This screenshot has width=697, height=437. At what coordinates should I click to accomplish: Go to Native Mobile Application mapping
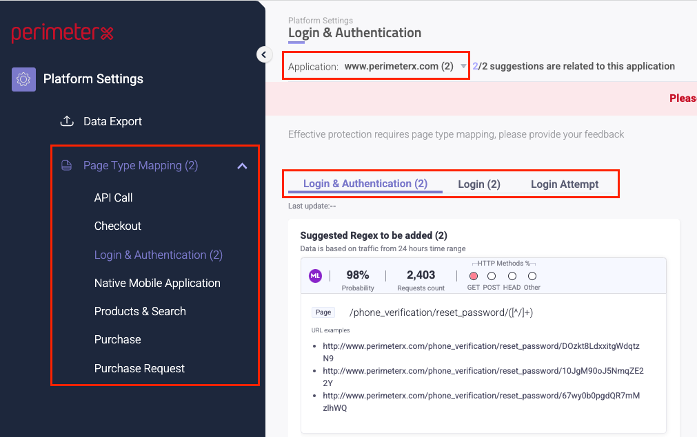coord(157,283)
